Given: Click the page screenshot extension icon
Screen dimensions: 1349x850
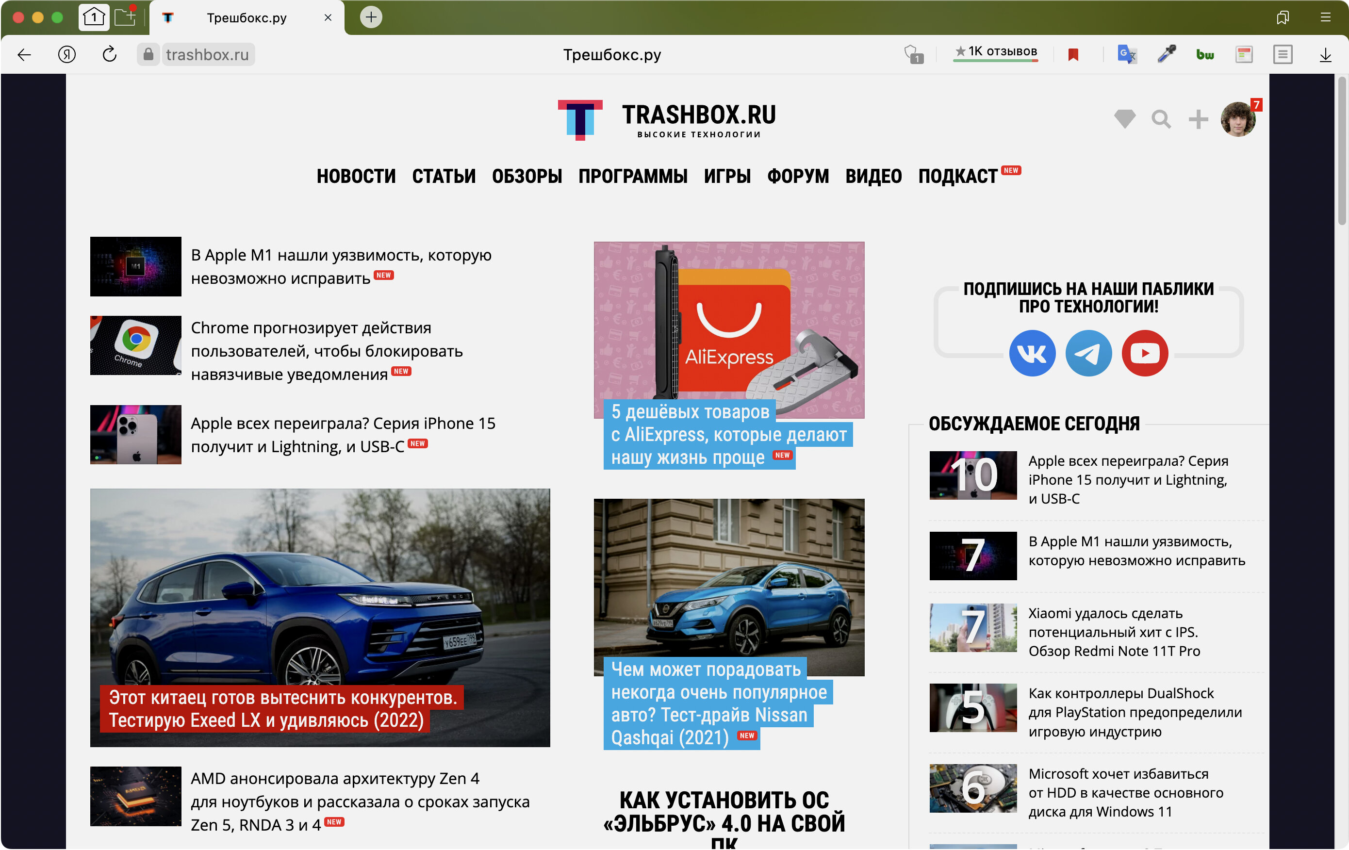Looking at the screenshot, I should (1244, 54).
